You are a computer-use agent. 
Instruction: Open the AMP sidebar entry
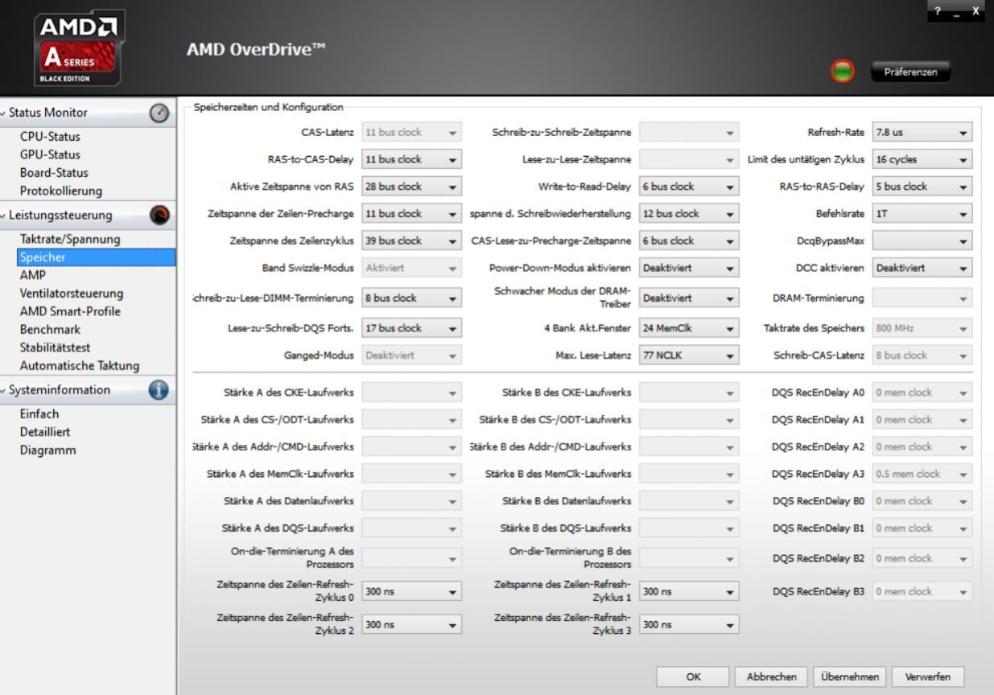click(32, 275)
